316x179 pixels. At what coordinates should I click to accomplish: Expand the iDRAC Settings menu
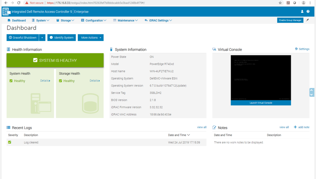[158, 20]
